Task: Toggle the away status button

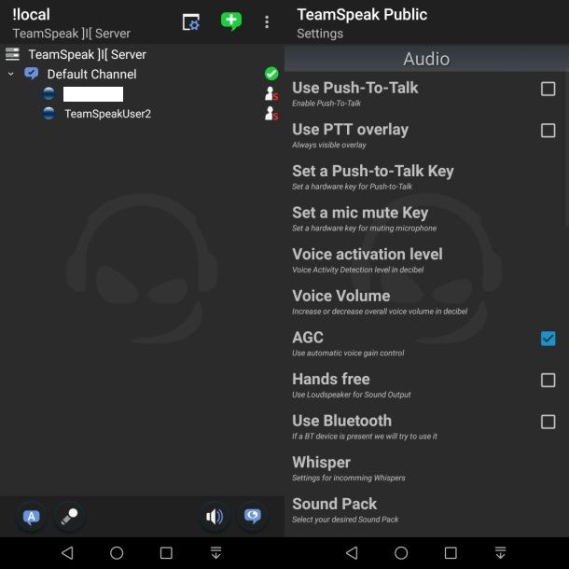Action: pyautogui.click(x=32, y=517)
